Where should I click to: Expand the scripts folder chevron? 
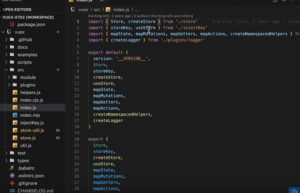6,62
